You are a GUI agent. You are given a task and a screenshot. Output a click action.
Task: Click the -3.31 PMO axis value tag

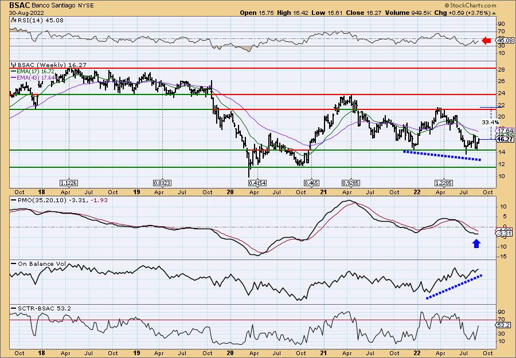(505, 233)
